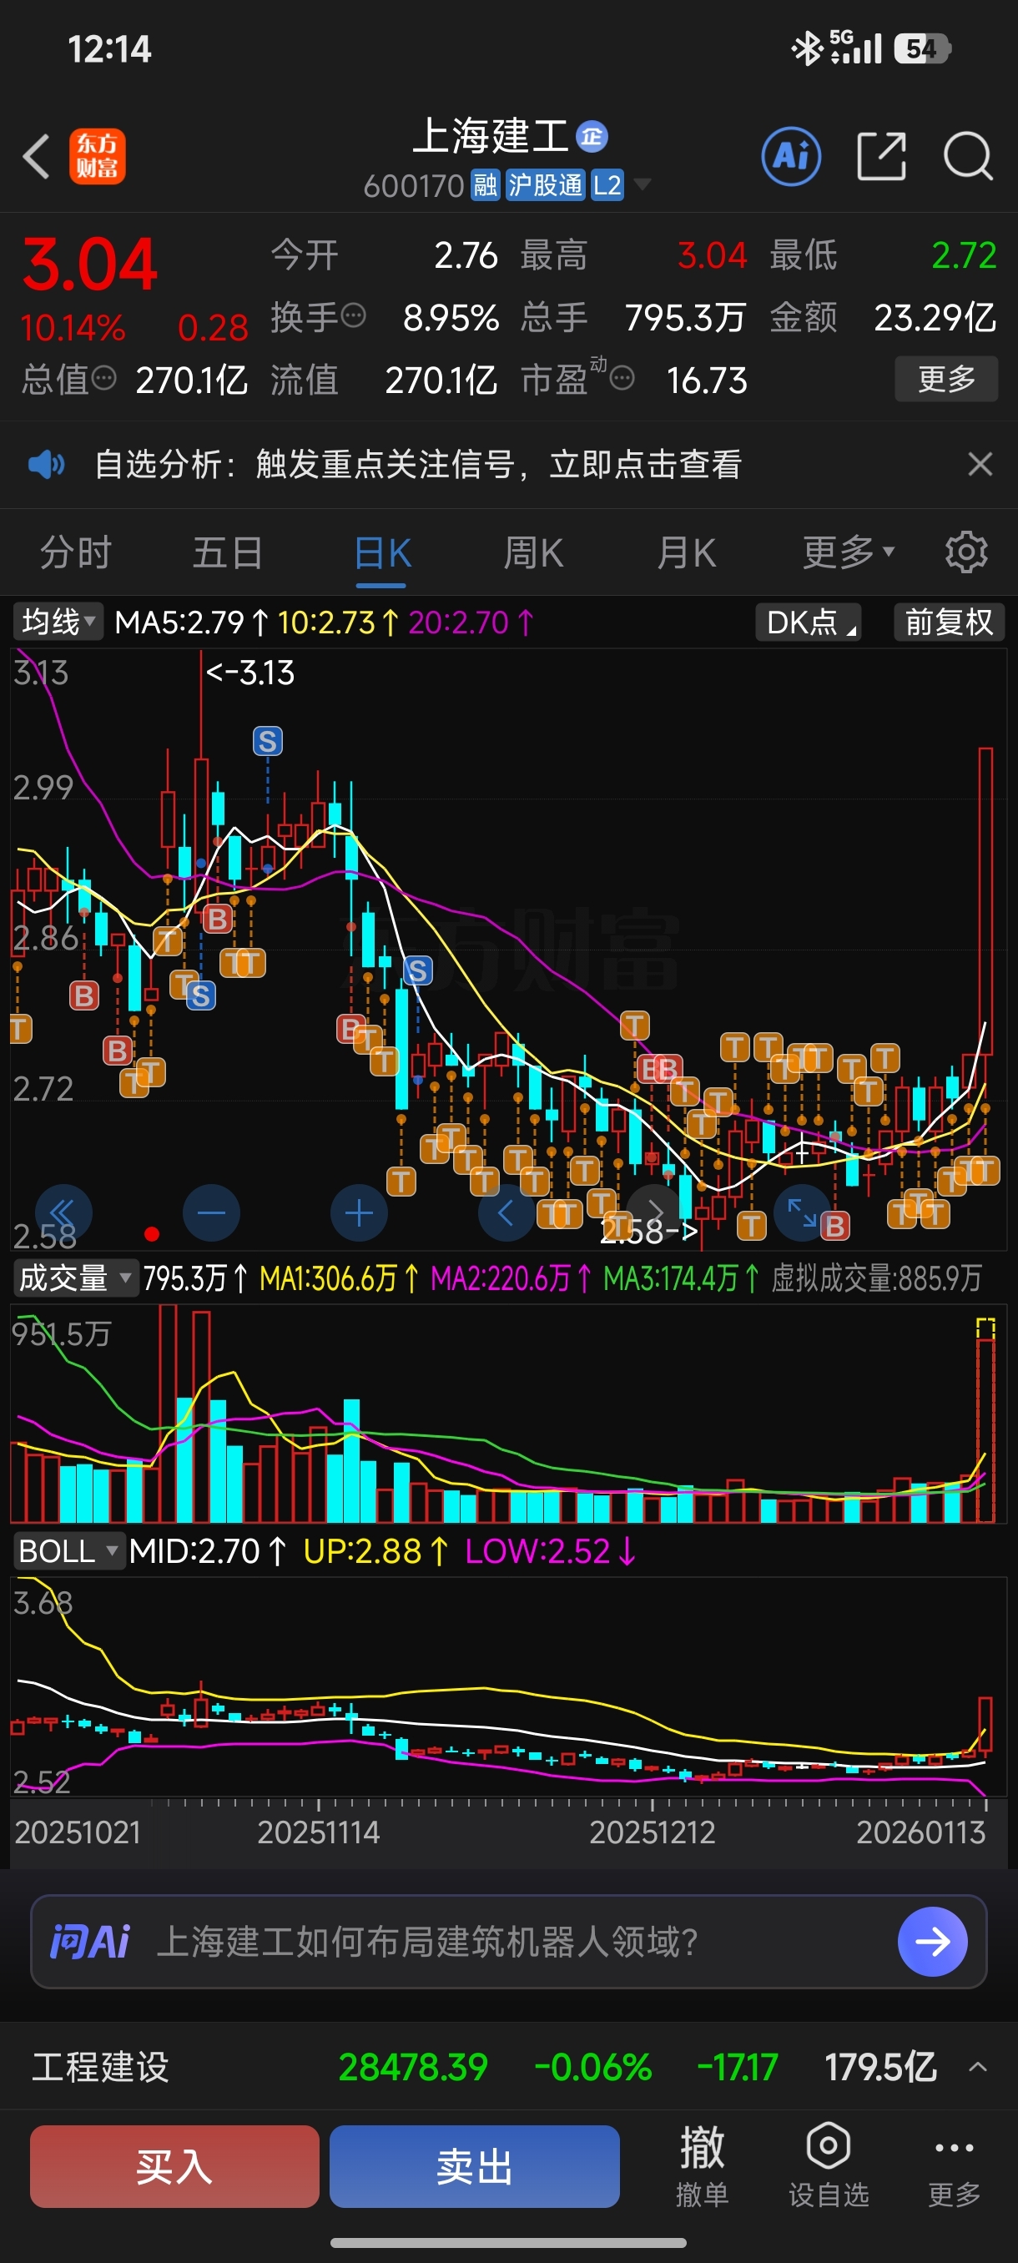Expand the sector bar chevron
Screen dimensions: 1018x2263
(x=977, y=2067)
